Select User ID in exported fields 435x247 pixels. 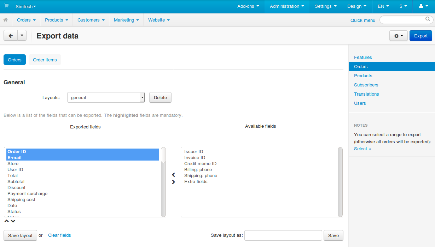click(82, 169)
